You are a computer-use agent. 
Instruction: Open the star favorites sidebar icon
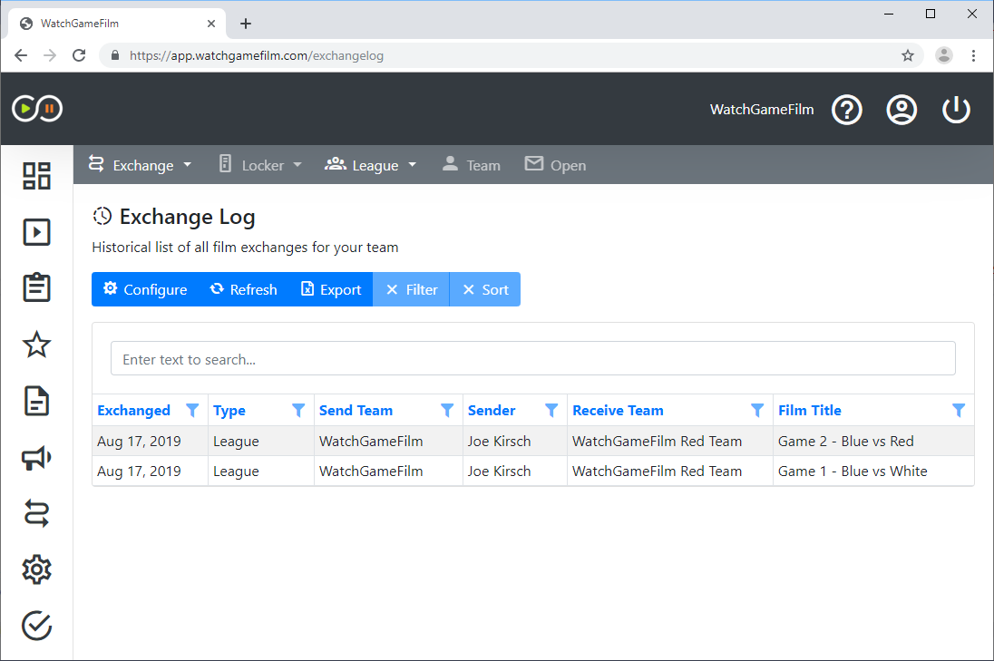click(x=36, y=345)
